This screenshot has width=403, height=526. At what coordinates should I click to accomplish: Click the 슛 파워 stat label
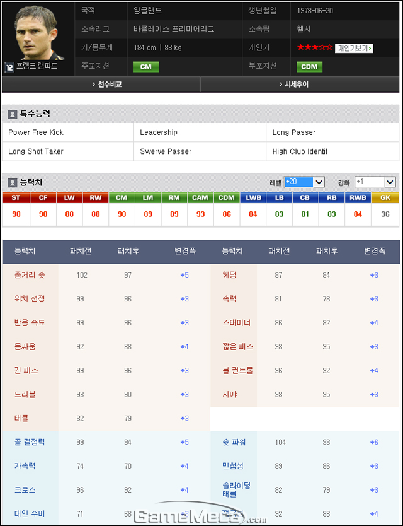[234, 442]
